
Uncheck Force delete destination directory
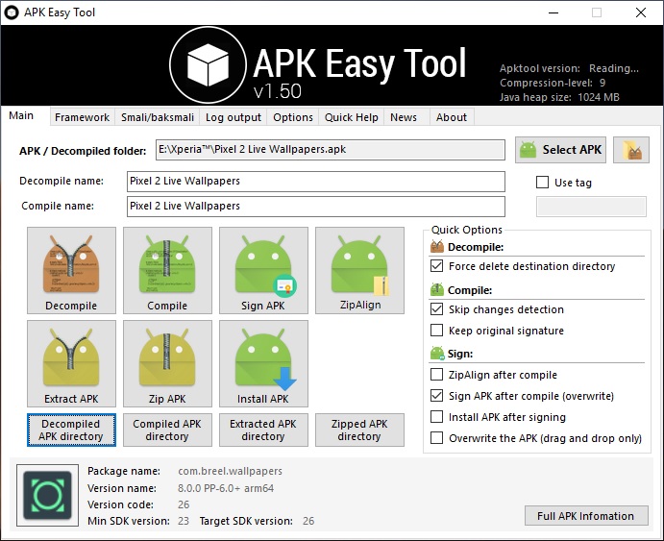(x=436, y=266)
